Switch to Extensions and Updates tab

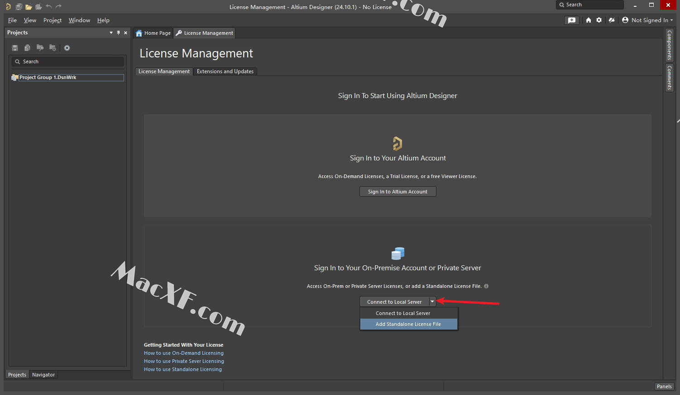point(225,71)
